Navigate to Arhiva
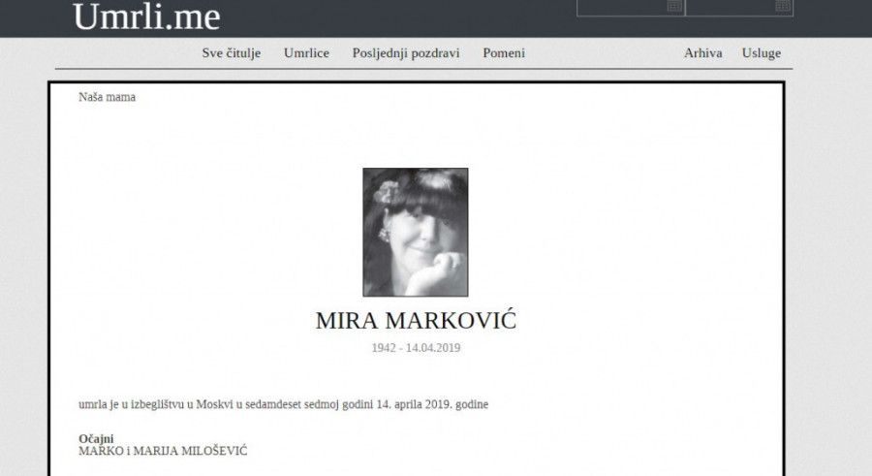The image size is (872, 476). tap(702, 53)
